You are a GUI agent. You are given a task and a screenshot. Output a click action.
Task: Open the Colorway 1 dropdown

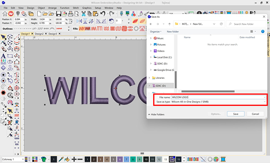pyautogui.click(x=23, y=159)
